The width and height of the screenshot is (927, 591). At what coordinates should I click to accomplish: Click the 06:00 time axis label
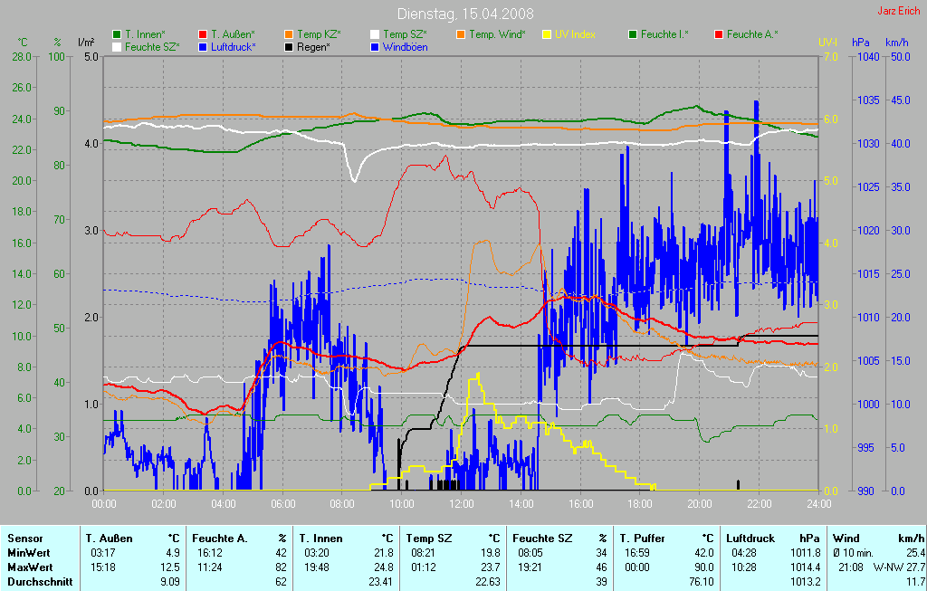[282, 504]
